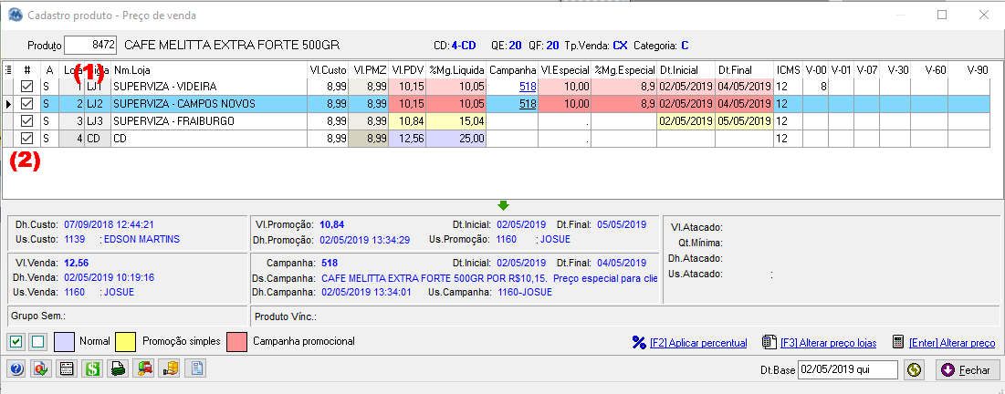Screen dimensions: 1005x394
Task: Click the product name CAFE MELITTA EXTRA FORTE 500GR
Action: coord(231,46)
